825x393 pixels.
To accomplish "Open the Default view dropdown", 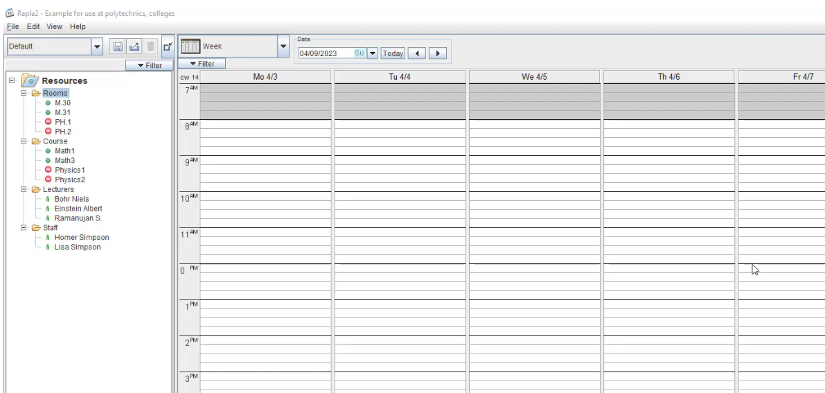I will click(x=97, y=46).
